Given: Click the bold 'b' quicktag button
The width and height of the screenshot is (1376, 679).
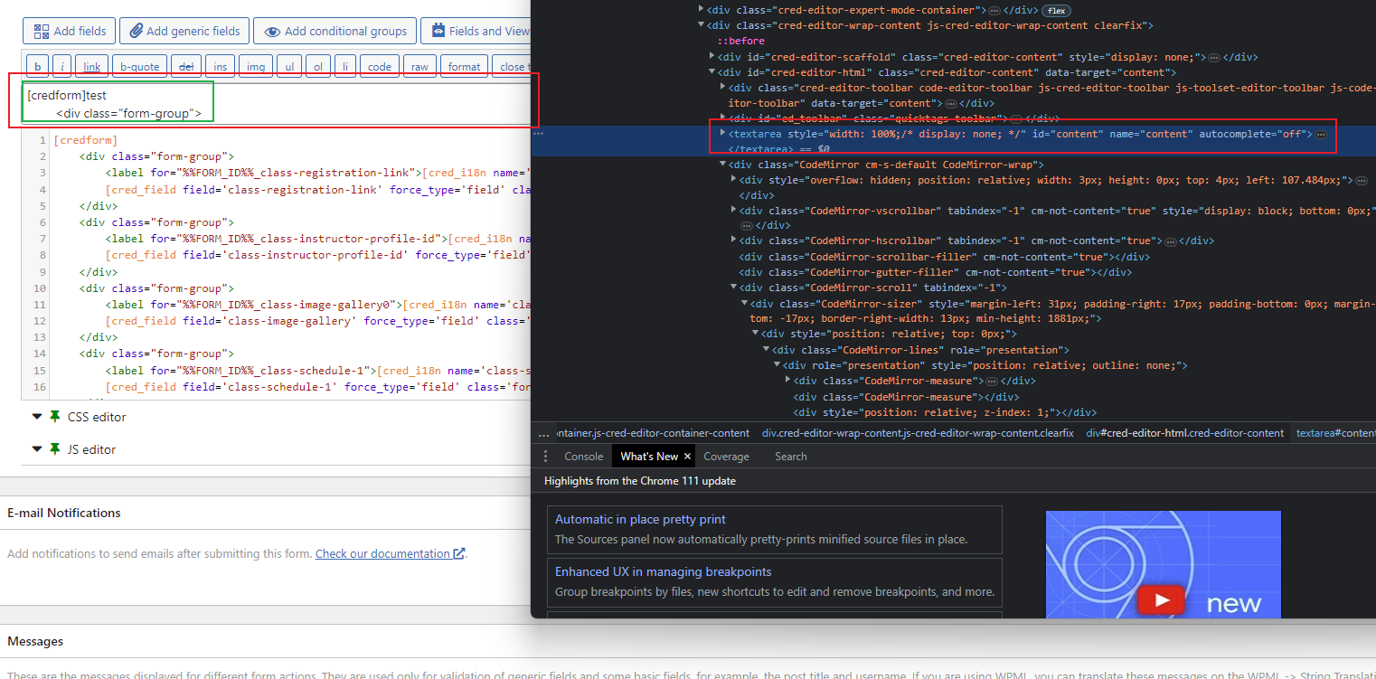Looking at the screenshot, I should tap(37, 67).
